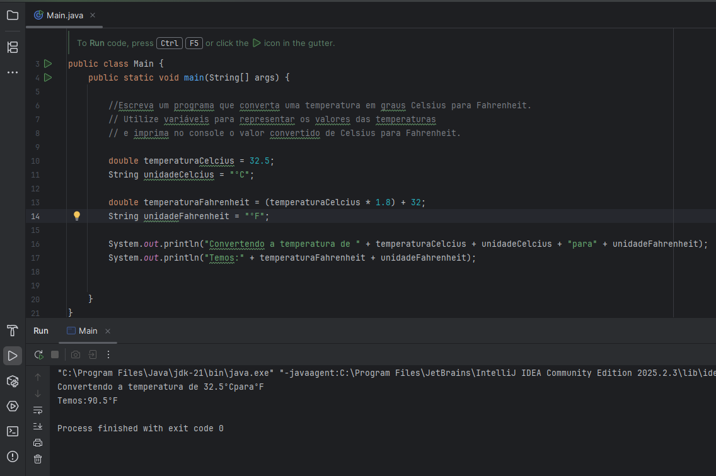Run class Main from the line 3 gutter

pos(48,64)
